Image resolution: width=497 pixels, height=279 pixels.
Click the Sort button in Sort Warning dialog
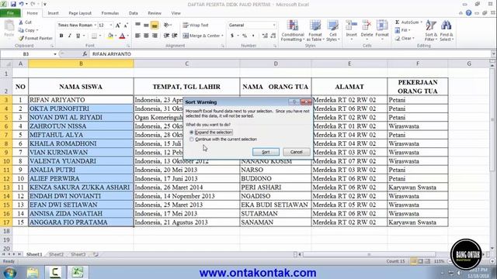(266, 152)
